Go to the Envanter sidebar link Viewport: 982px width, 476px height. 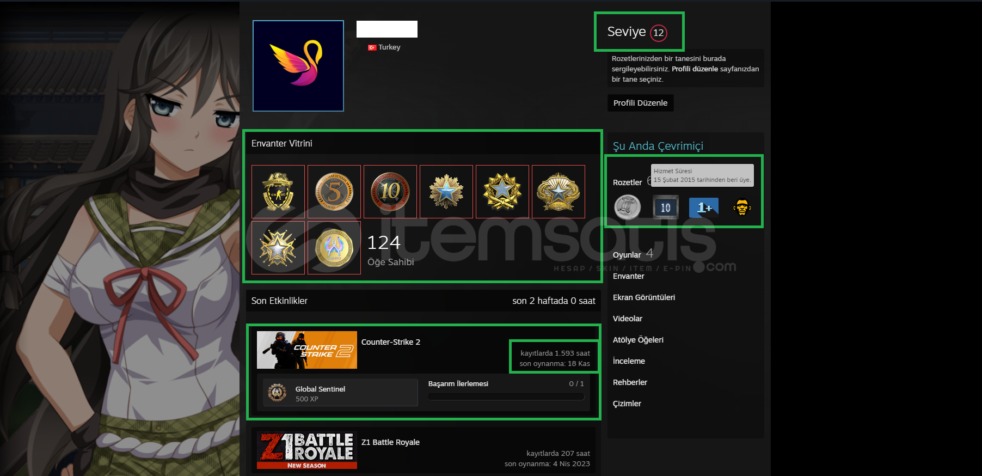629,276
